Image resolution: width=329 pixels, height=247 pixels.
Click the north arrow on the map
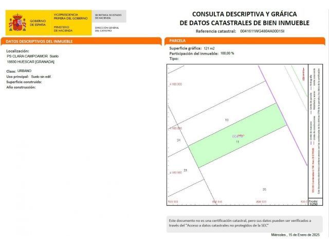tap(303, 74)
